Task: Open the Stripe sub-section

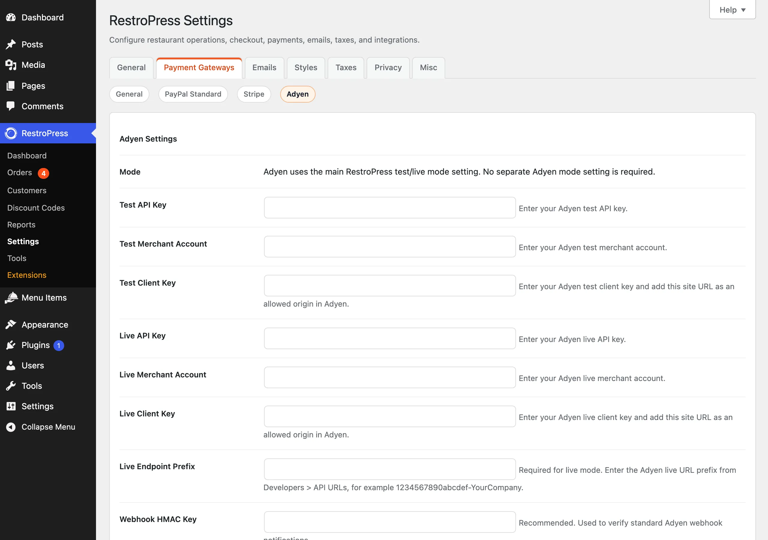Action: pos(254,94)
